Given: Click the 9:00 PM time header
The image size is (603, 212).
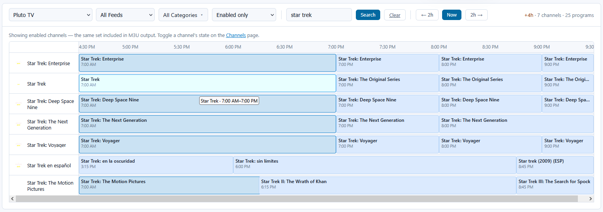Looking at the screenshot, I should coord(542,47).
